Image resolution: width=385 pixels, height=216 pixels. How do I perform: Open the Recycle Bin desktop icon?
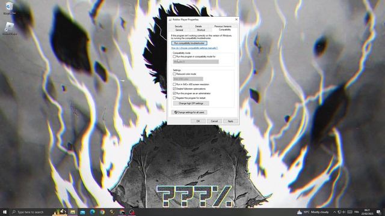(x=9, y=8)
